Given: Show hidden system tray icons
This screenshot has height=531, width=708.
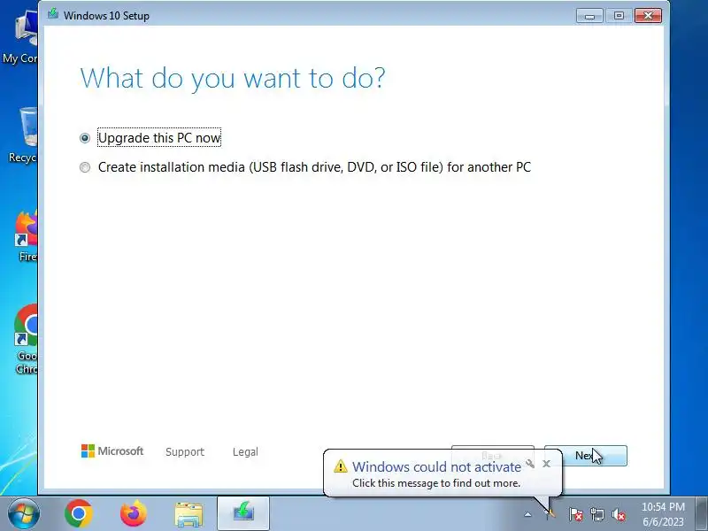Looking at the screenshot, I should (527, 514).
